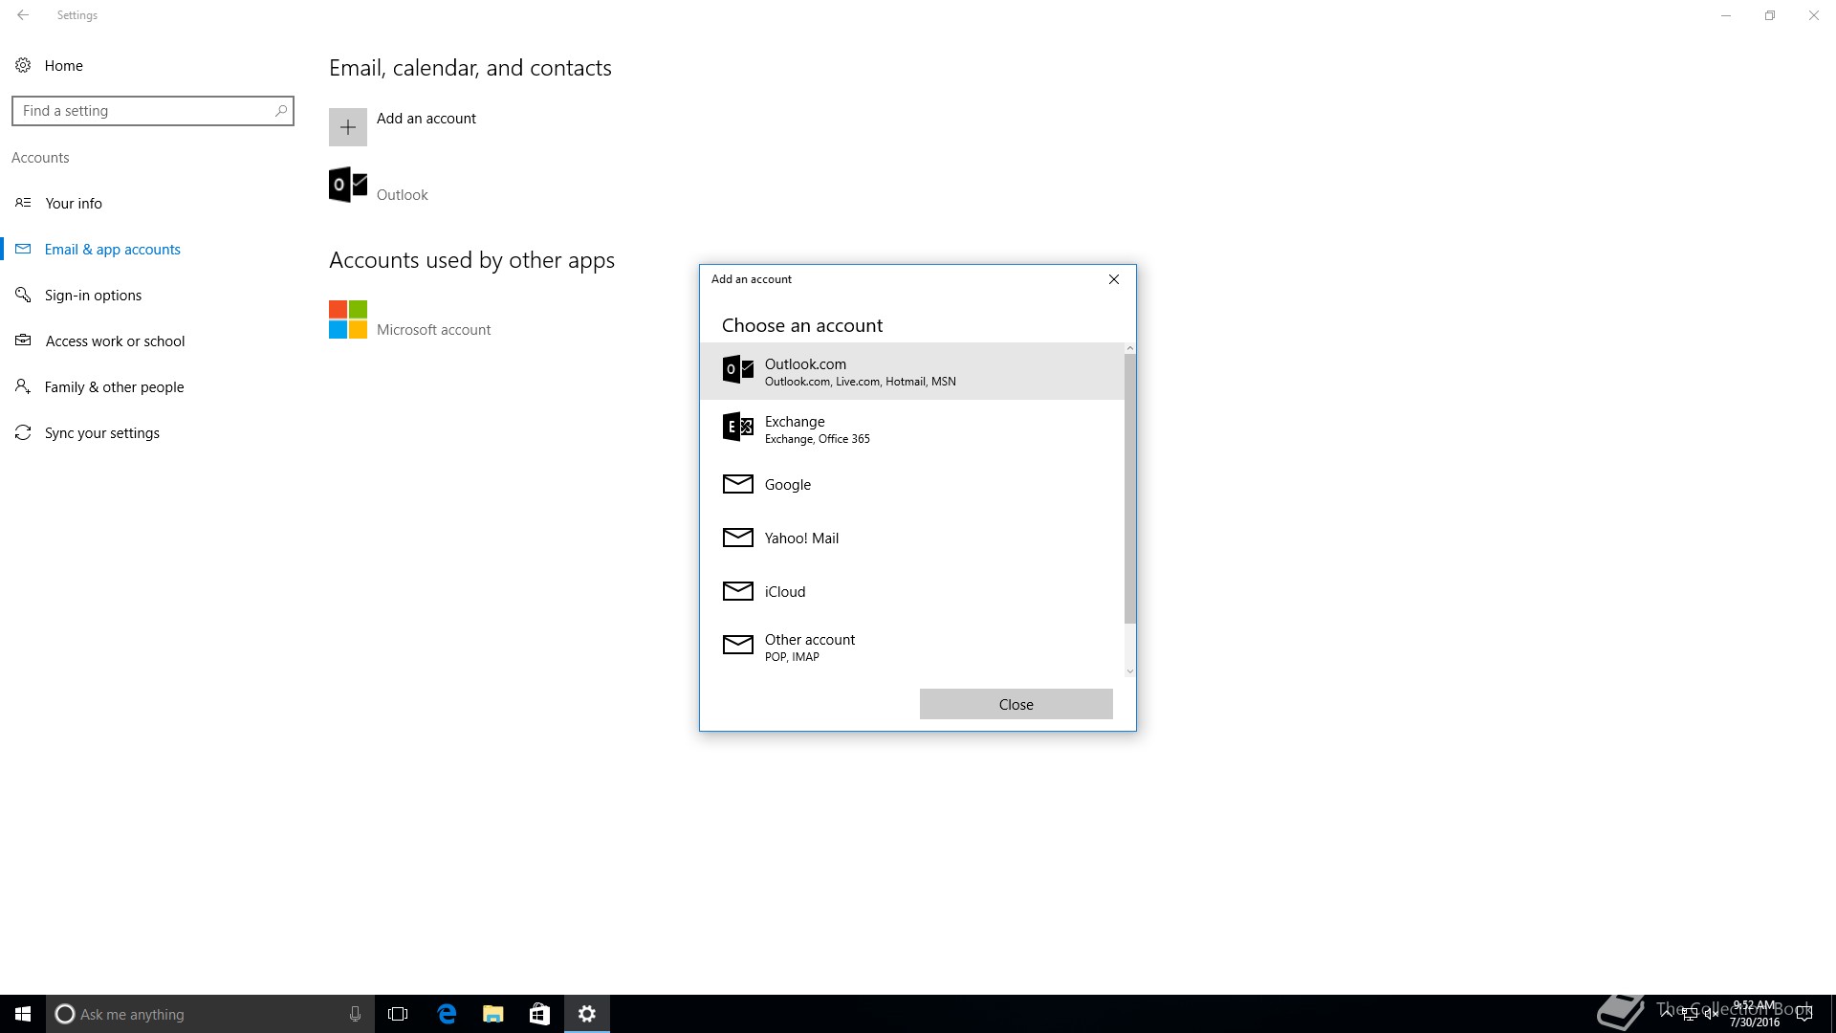Click the Other account envelope icon

(x=737, y=645)
